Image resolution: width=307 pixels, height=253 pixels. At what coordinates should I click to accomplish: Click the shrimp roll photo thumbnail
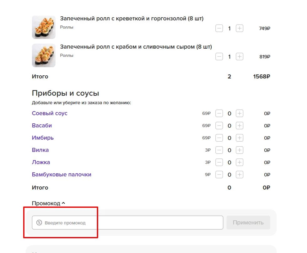(44, 27)
